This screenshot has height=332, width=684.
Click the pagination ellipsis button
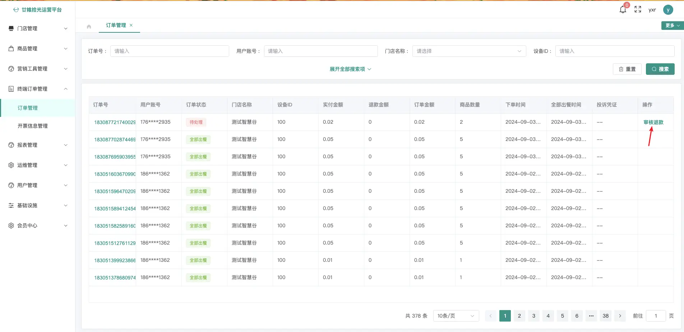pos(591,316)
